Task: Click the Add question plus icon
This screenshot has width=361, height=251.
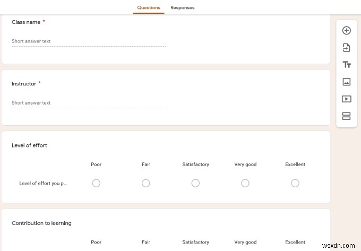Action: point(346,31)
